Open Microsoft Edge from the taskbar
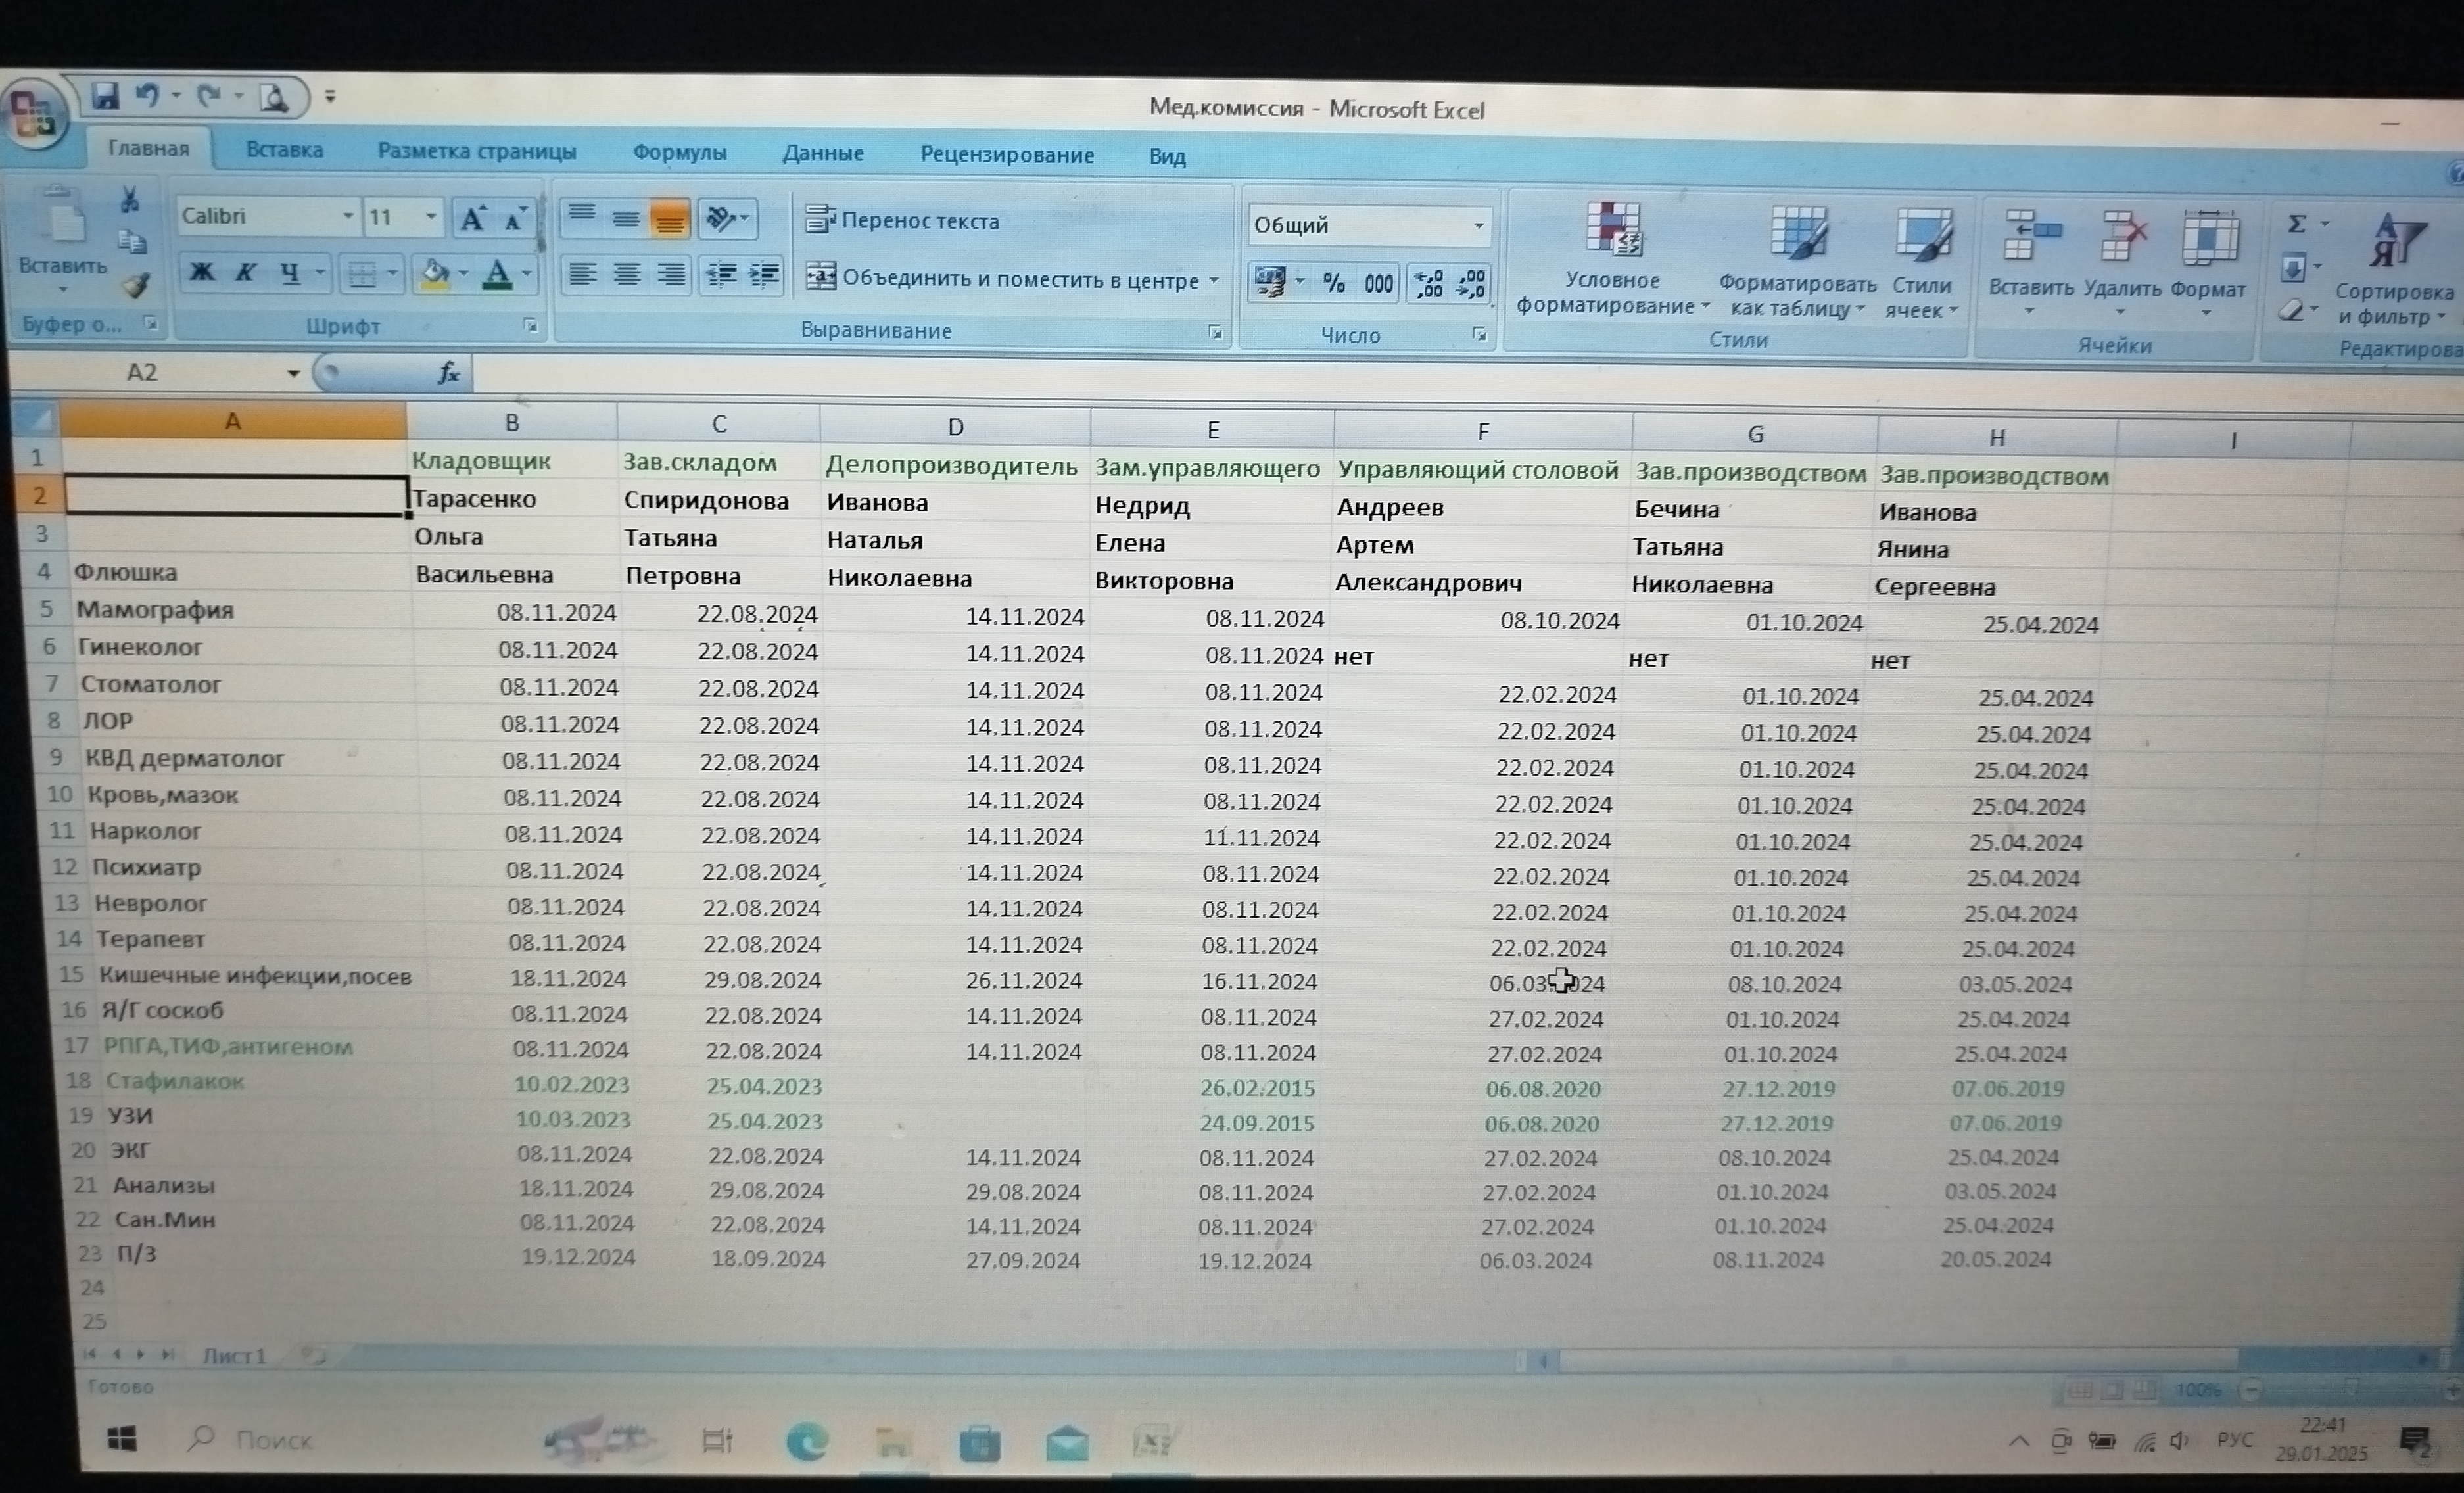The width and height of the screenshot is (2464, 1493). tap(806, 1442)
